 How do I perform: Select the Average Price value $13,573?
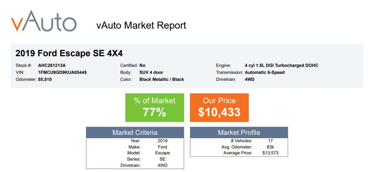270,153
